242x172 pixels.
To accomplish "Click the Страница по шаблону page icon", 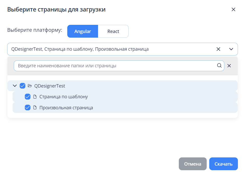I will pos(35,97).
